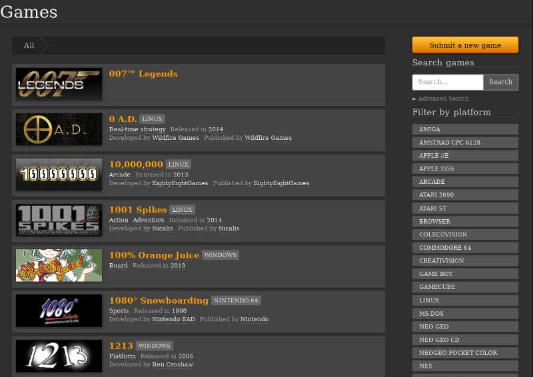This screenshot has height=377, width=533.
Task: Click the 007 Legends banner thumbnail
Action: 59,84
